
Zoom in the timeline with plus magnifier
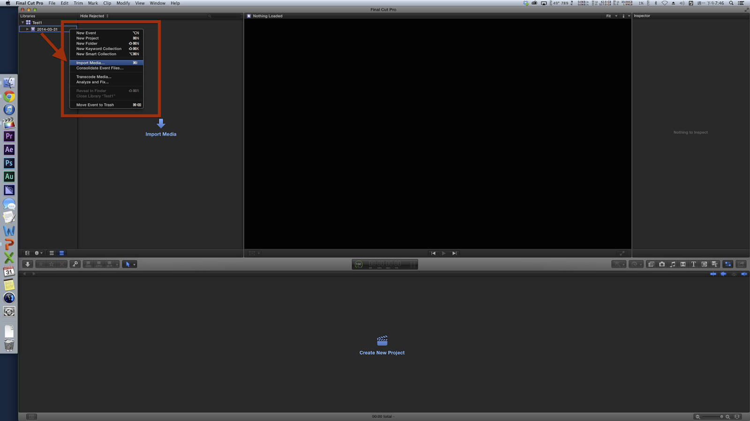click(728, 417)
